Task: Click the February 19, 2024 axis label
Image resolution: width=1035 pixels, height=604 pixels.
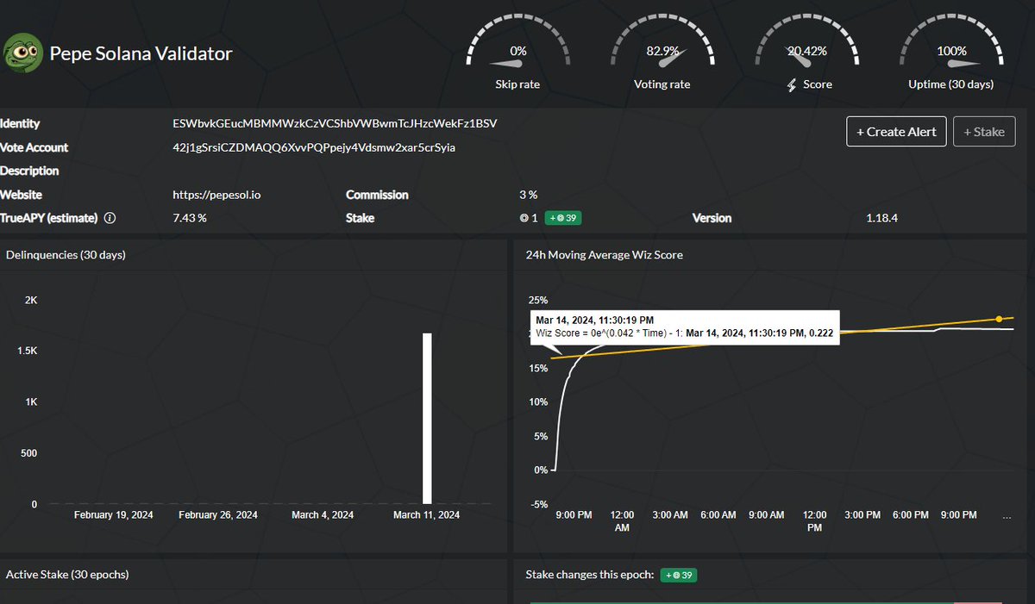Action: pos(113,515)
